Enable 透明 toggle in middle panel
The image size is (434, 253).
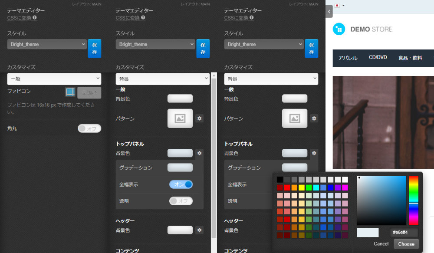point(181,201)
